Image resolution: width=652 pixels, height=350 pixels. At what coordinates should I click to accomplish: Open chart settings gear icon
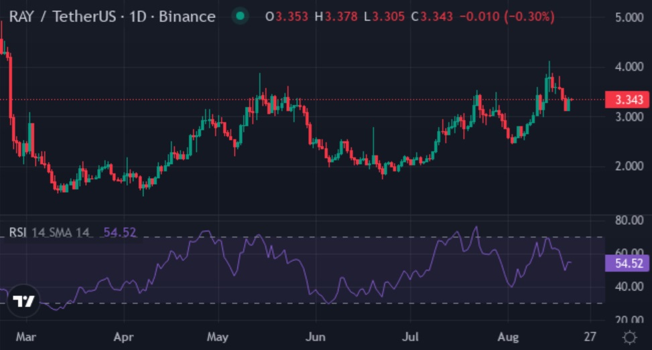tap(629, 337)
